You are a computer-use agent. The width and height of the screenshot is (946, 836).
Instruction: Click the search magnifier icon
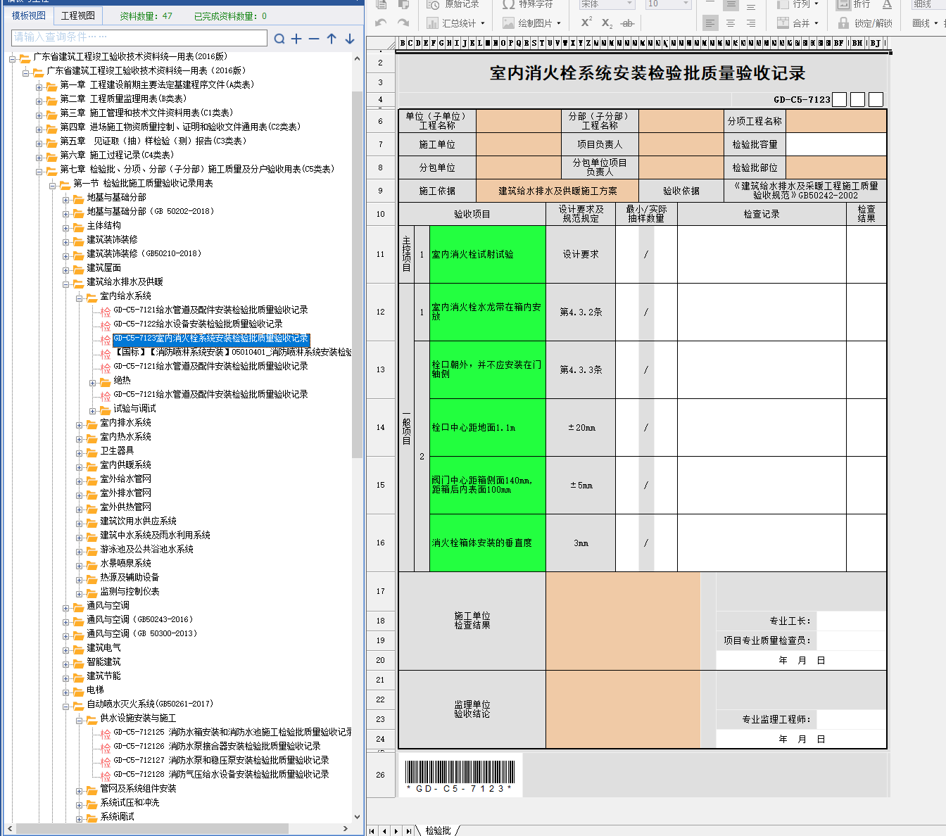[279, 39]
